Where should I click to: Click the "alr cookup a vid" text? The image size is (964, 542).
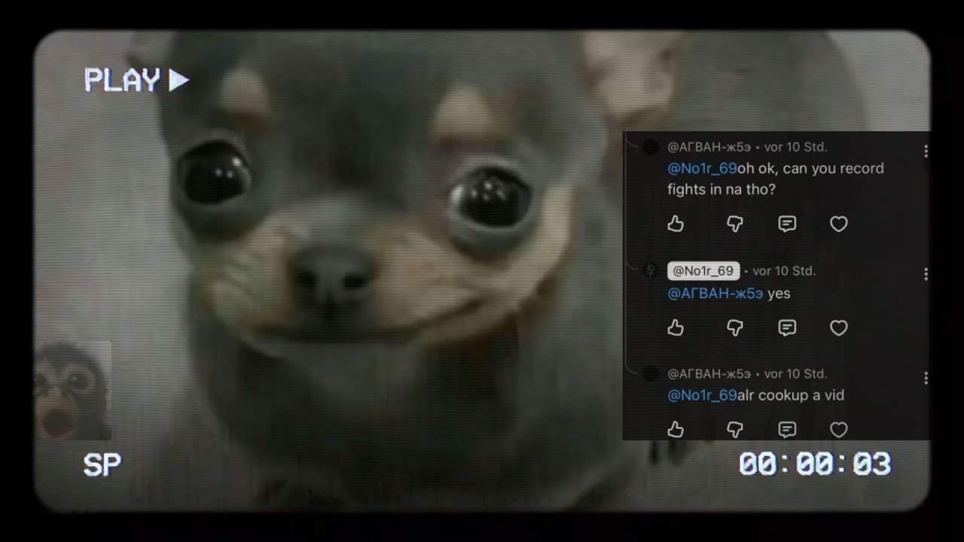click(x=791, y=395)
